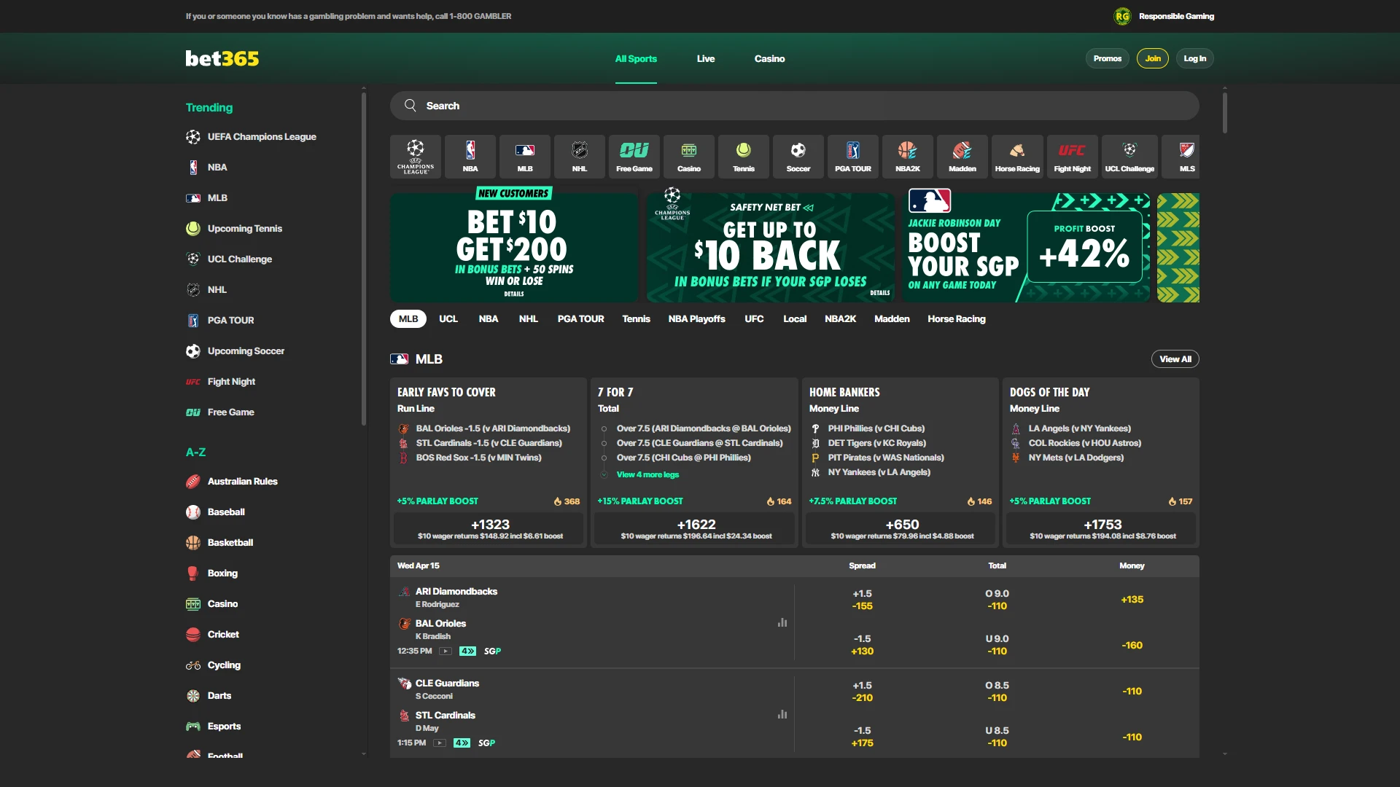Open the Casino tile in carousel
Viewport: 1400px width, 787px height.
coord(689,157)
